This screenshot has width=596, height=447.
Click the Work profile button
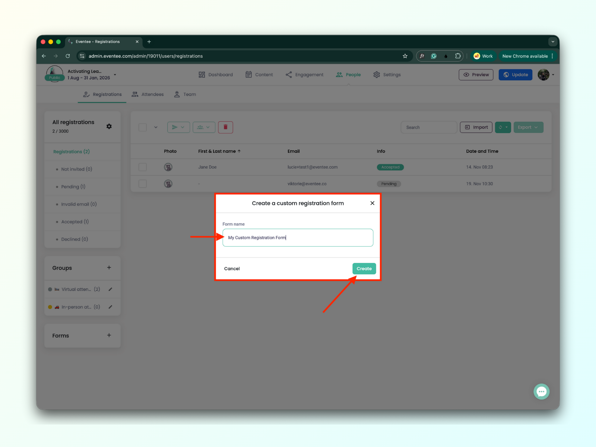[x=483, y=56]
